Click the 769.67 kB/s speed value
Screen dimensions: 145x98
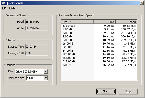pyautogui.click(x=128, y=40)
